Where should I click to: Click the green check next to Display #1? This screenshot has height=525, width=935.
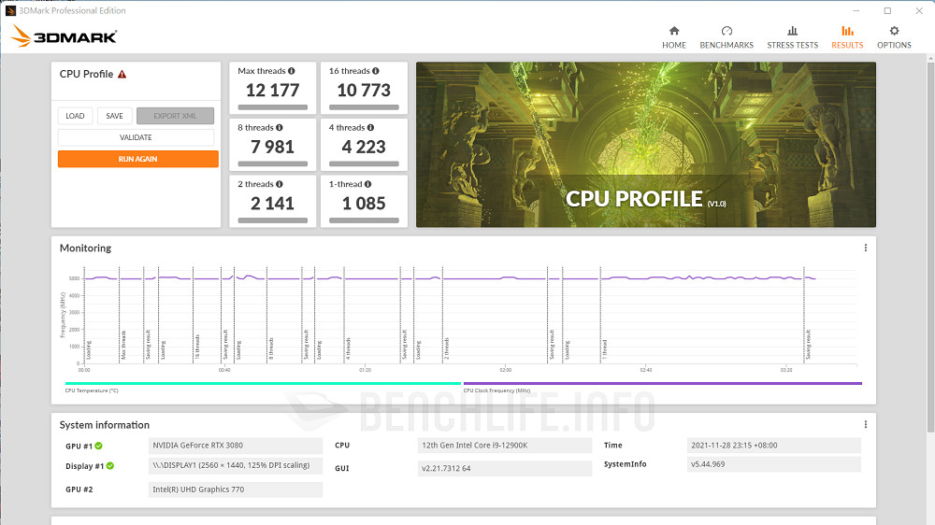(x=109, y=465)
